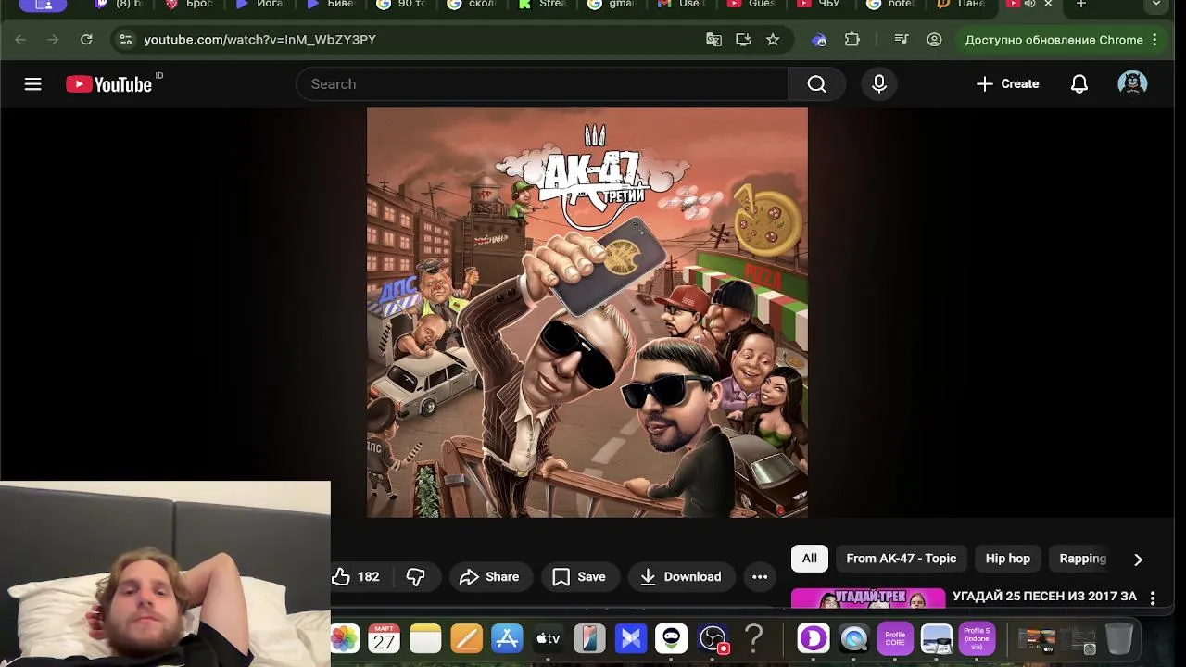Switch to the ЧБУ tab
Screen dimensions: 1186x667
pos(821,5)
